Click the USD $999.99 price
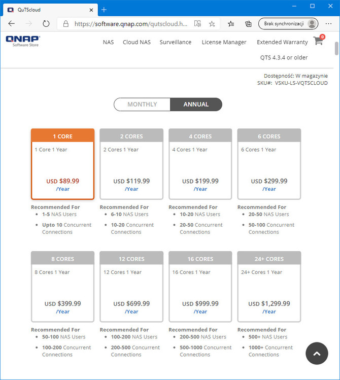The image size is (340, 380). tap(200, 304)
